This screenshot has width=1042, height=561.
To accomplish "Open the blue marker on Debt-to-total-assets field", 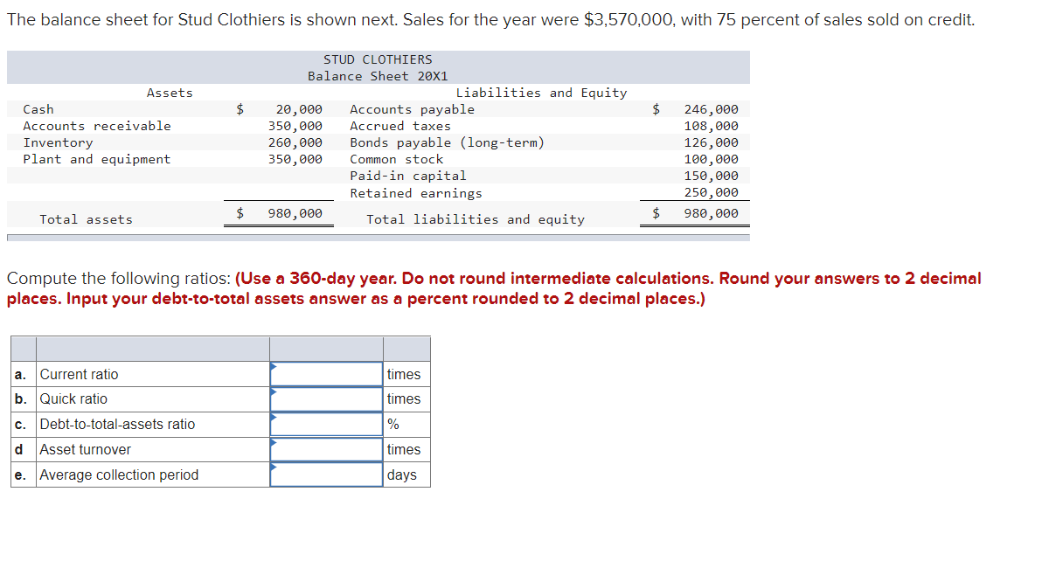I will click(x=273, y=419).
